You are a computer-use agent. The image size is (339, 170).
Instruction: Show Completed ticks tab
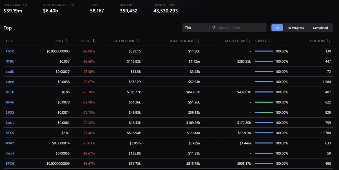[320, 28]
